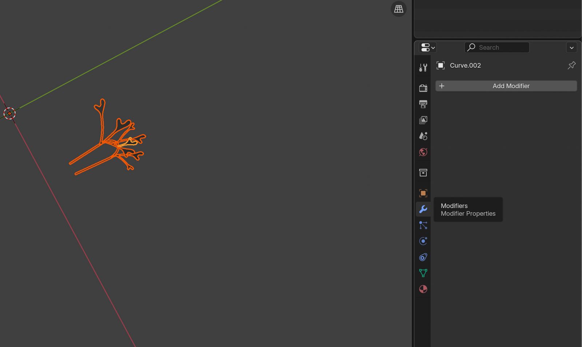Expand the properties options dropdown arrow
Screen dimensions: 582x347
(571, 48)
